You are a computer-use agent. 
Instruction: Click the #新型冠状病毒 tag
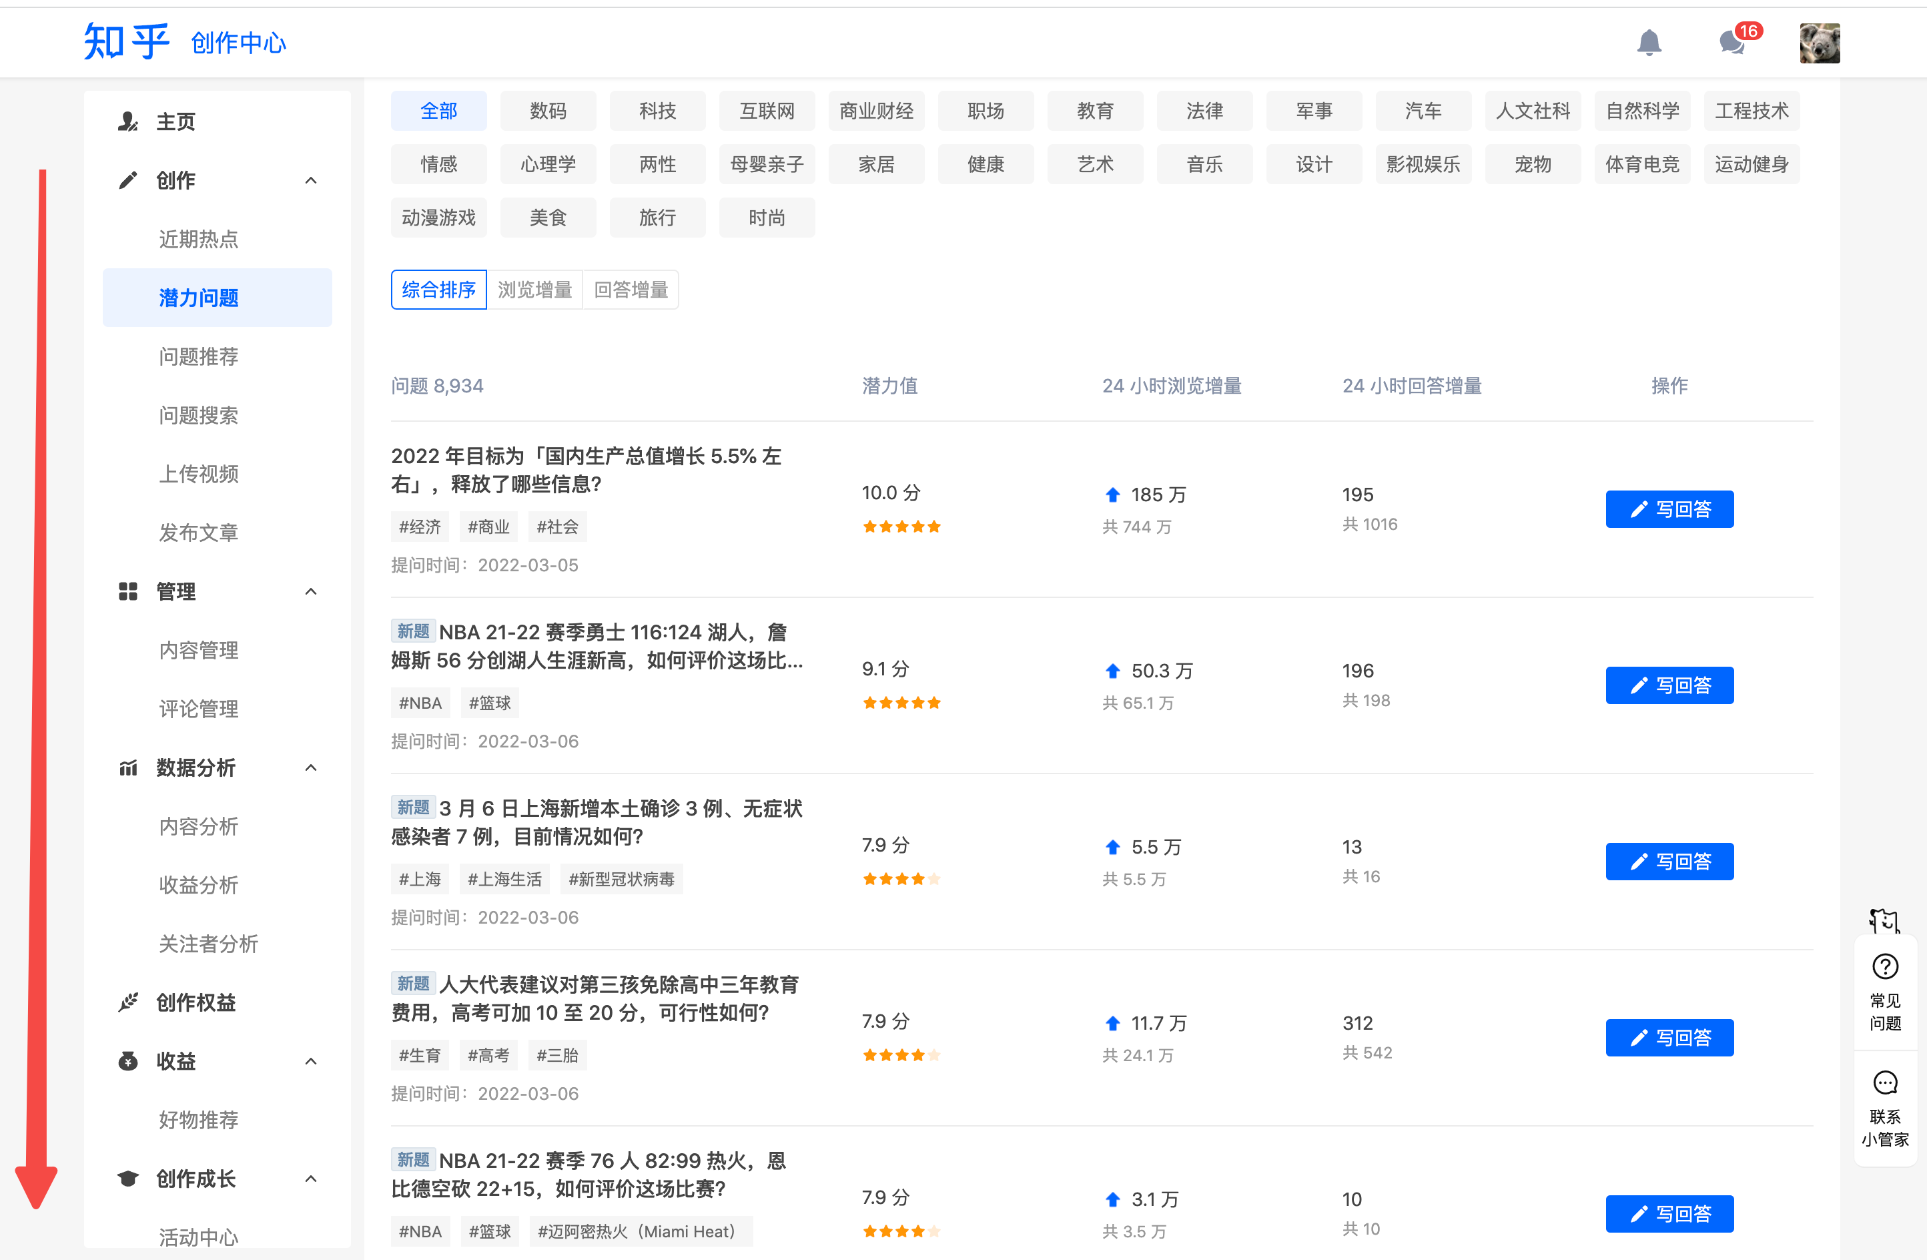click(621, 880)
